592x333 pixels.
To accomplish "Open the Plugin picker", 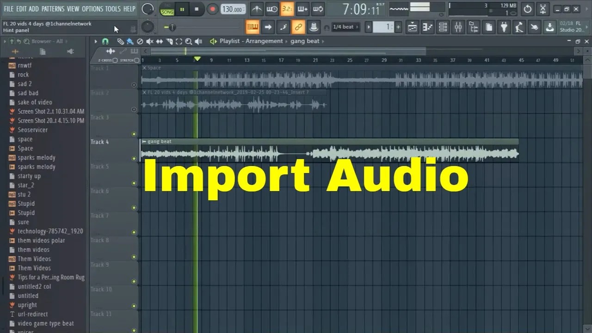I will click(504, 27).
